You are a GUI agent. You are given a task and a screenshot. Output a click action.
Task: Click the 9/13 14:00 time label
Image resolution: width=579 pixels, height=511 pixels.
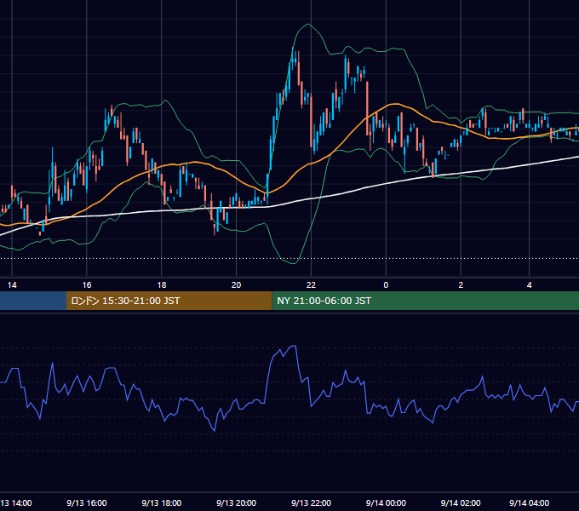point(16,502)
